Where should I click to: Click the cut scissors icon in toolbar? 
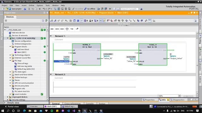click(x=29, y=9)
